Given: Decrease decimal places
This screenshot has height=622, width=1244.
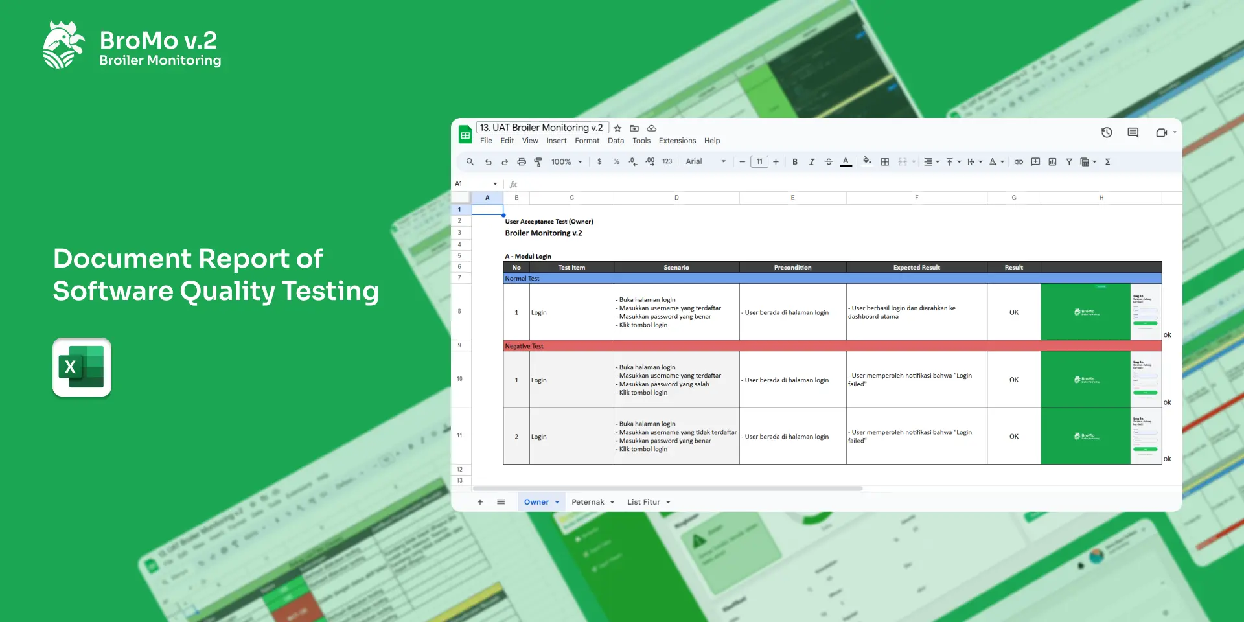Looking at the screenshot, I should point(633,162).
